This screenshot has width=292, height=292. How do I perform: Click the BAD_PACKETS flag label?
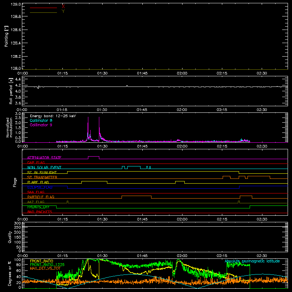[40, 212]
